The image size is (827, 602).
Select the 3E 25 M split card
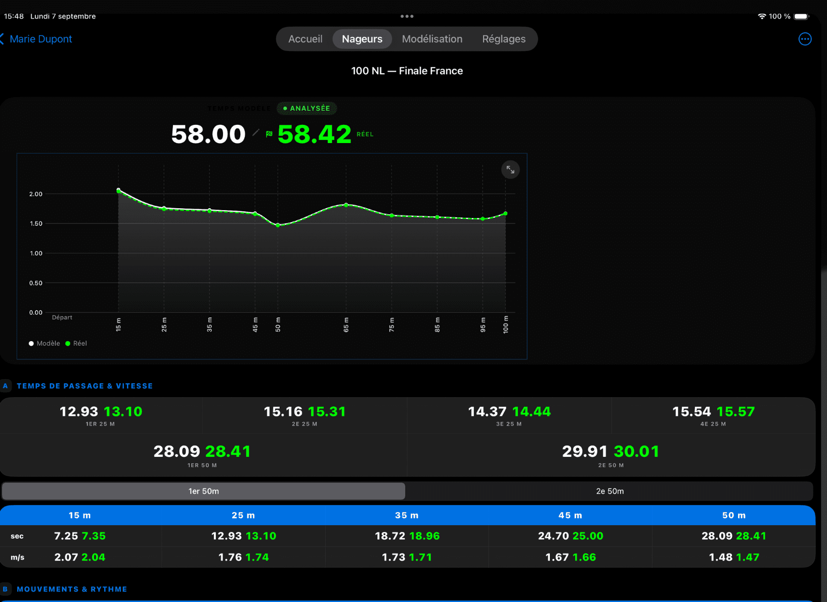(x=509, y=415)
